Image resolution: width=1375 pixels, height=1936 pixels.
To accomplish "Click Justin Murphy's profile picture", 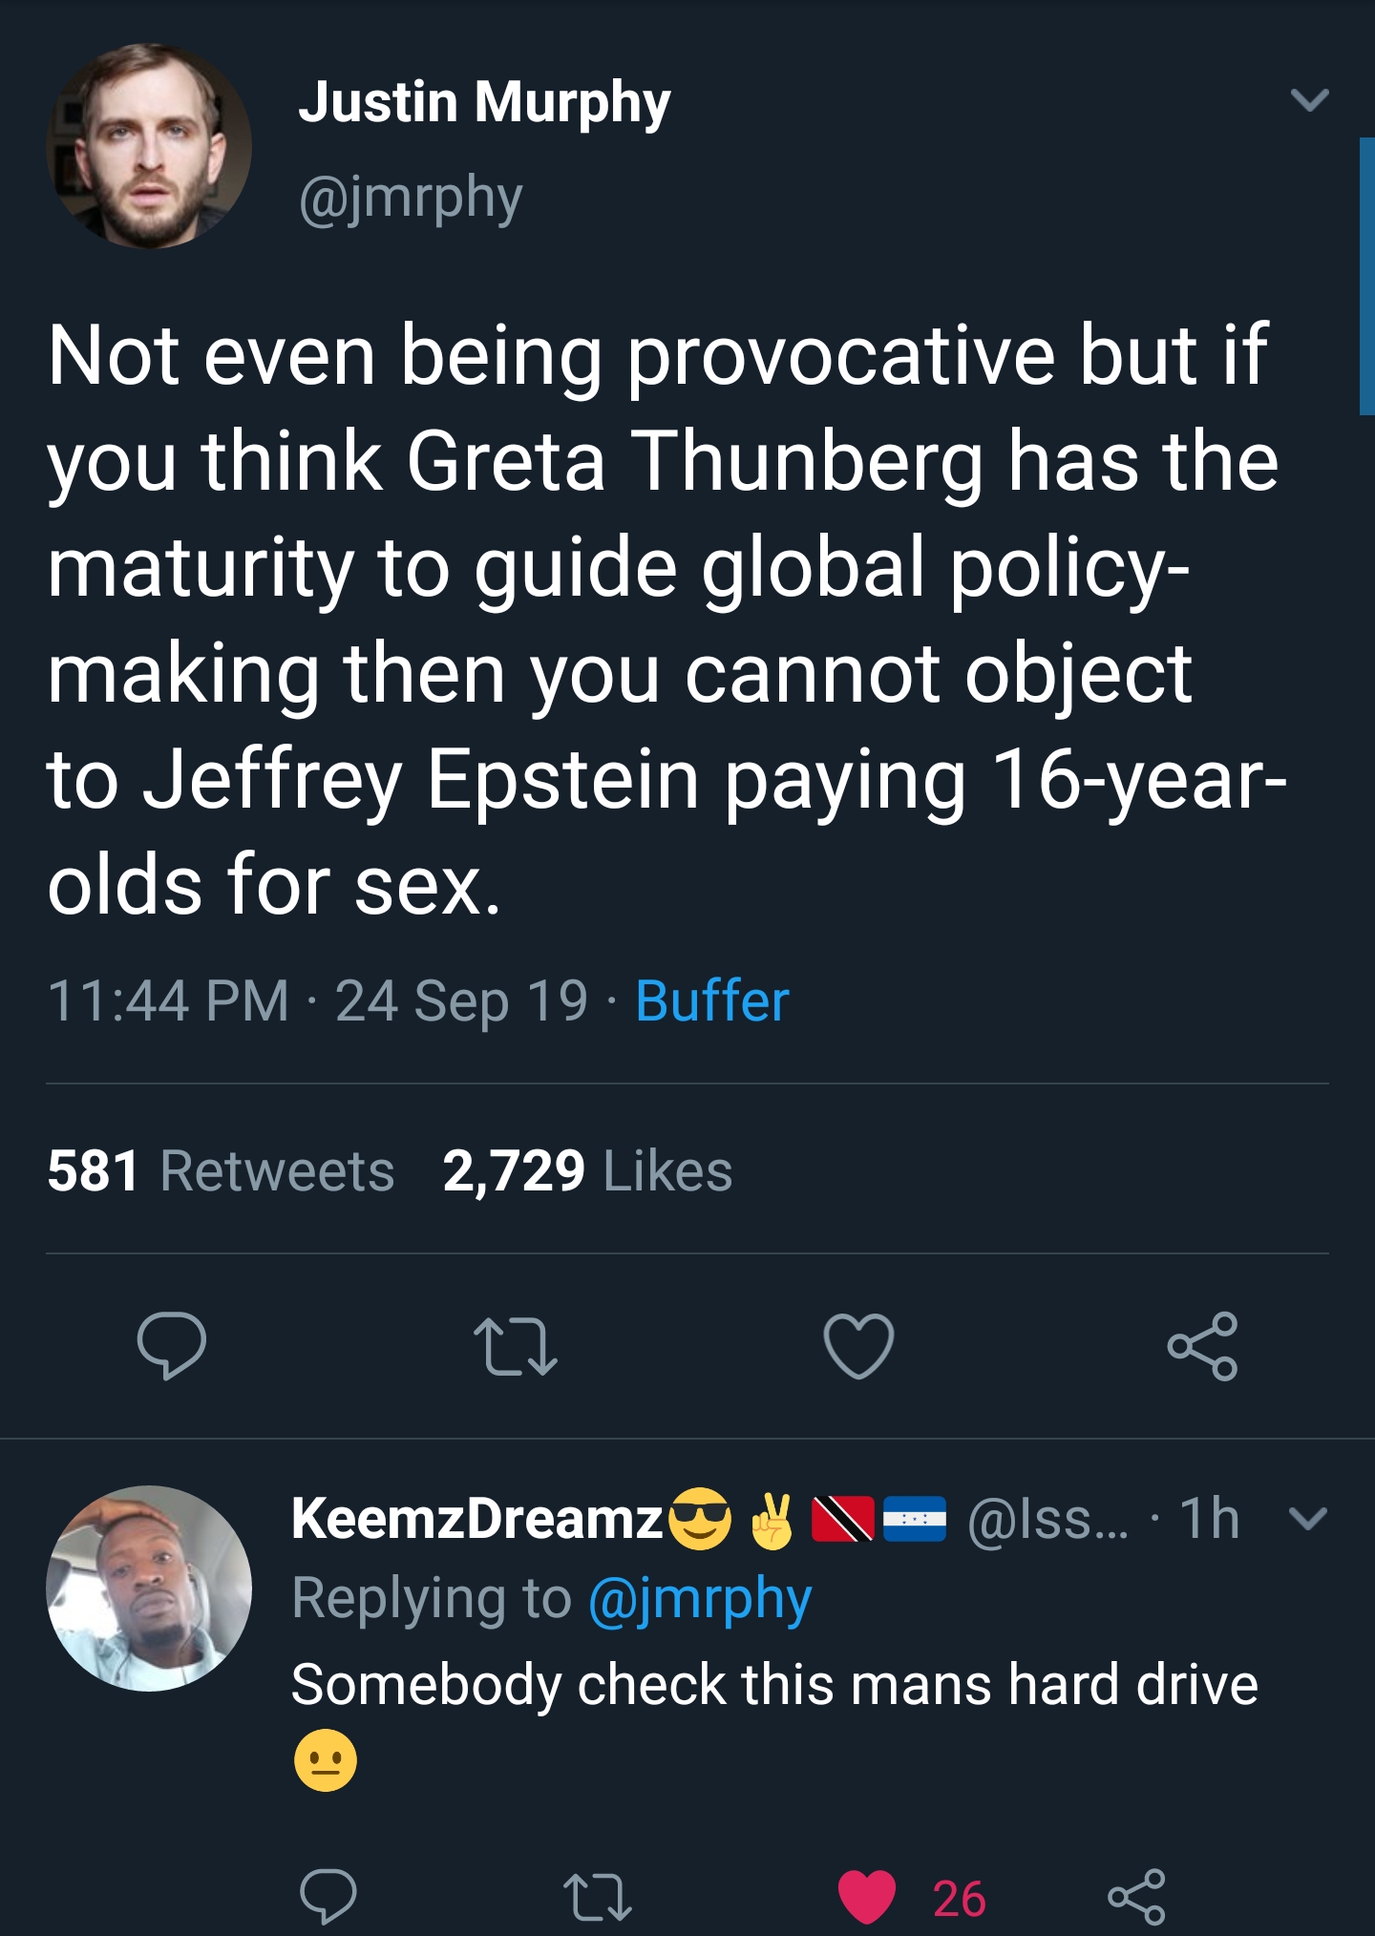I will tap(150, 148).
